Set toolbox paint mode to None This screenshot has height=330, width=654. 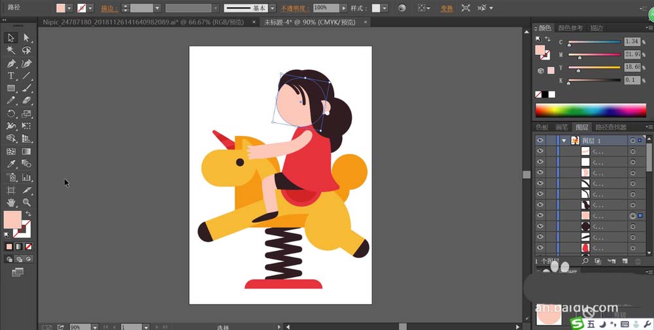tap(28, 246)
